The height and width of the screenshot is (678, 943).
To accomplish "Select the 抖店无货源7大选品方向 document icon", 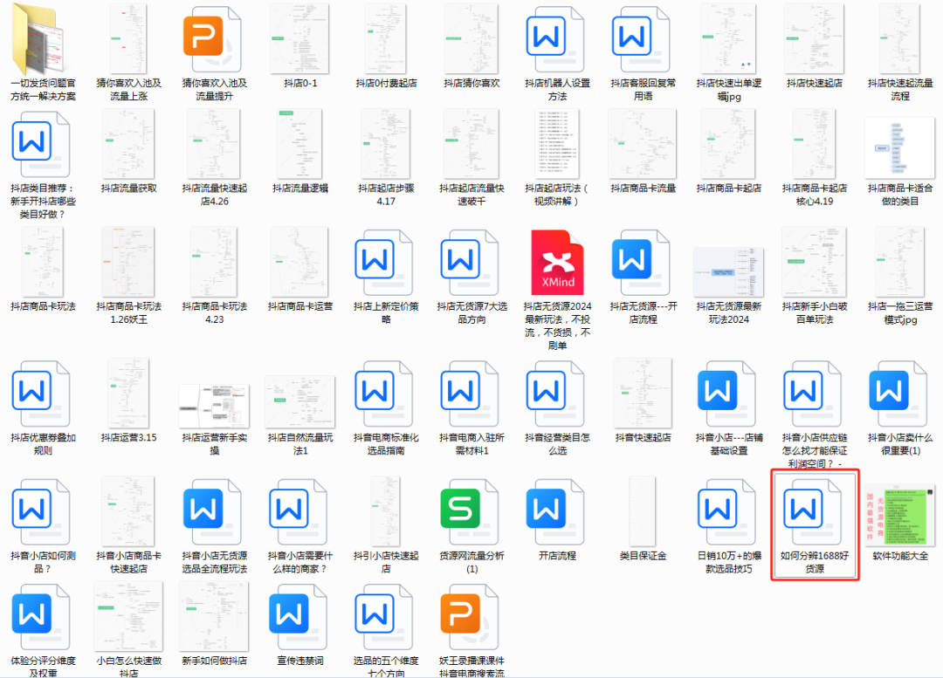I will 469,263.
